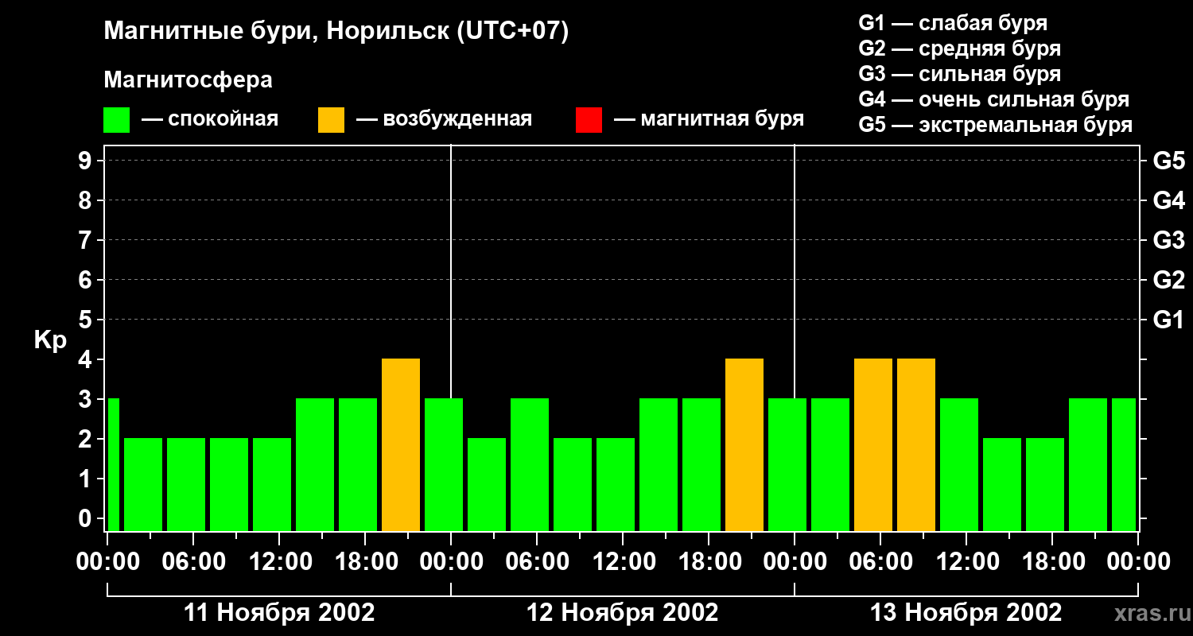The height and width of the screenshot is (636, 1193).
Task: Click the green 'спокойная' legend swatch
Action: click(117, 120)
